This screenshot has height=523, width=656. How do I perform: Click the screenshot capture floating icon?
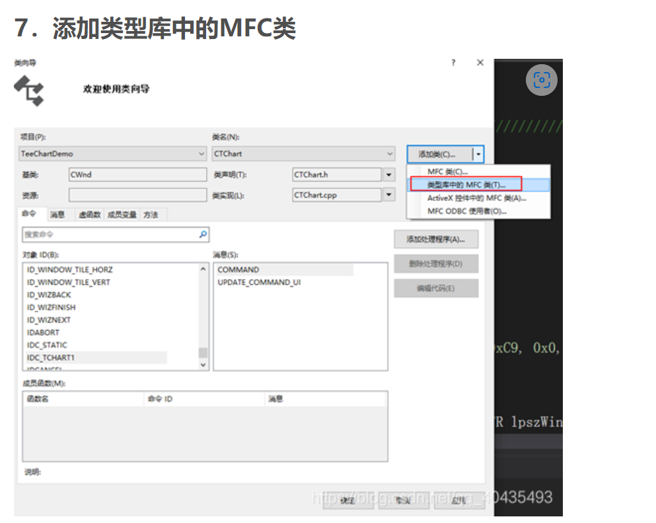[x=541, y=80]
